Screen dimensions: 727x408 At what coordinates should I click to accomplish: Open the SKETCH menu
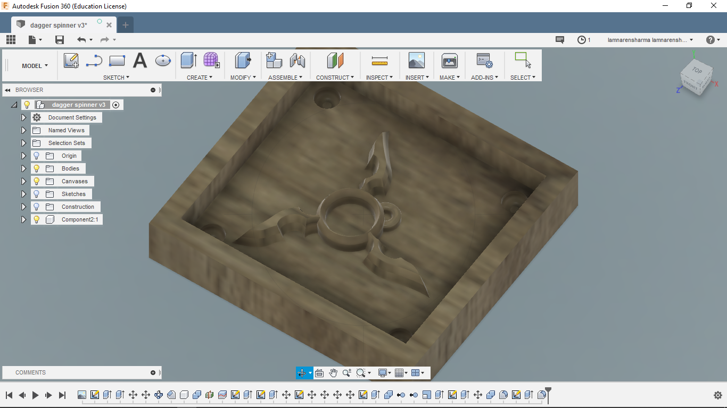pyautogui.click(x=116, y=78)
